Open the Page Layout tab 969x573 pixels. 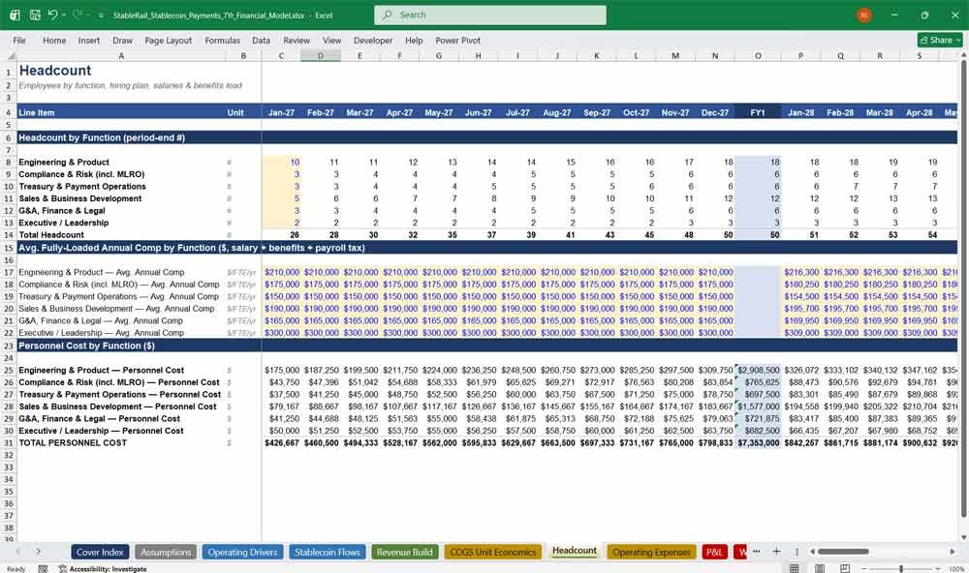168,40
